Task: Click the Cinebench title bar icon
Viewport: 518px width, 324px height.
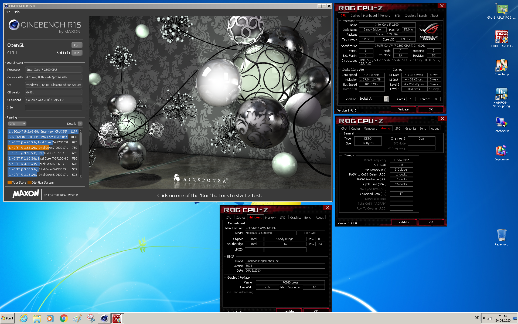Action: click(6, 6)
